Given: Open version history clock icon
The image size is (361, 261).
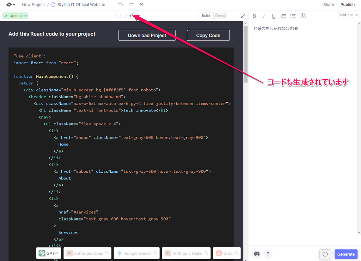Looking at the screenshot, I should (141, 5).
